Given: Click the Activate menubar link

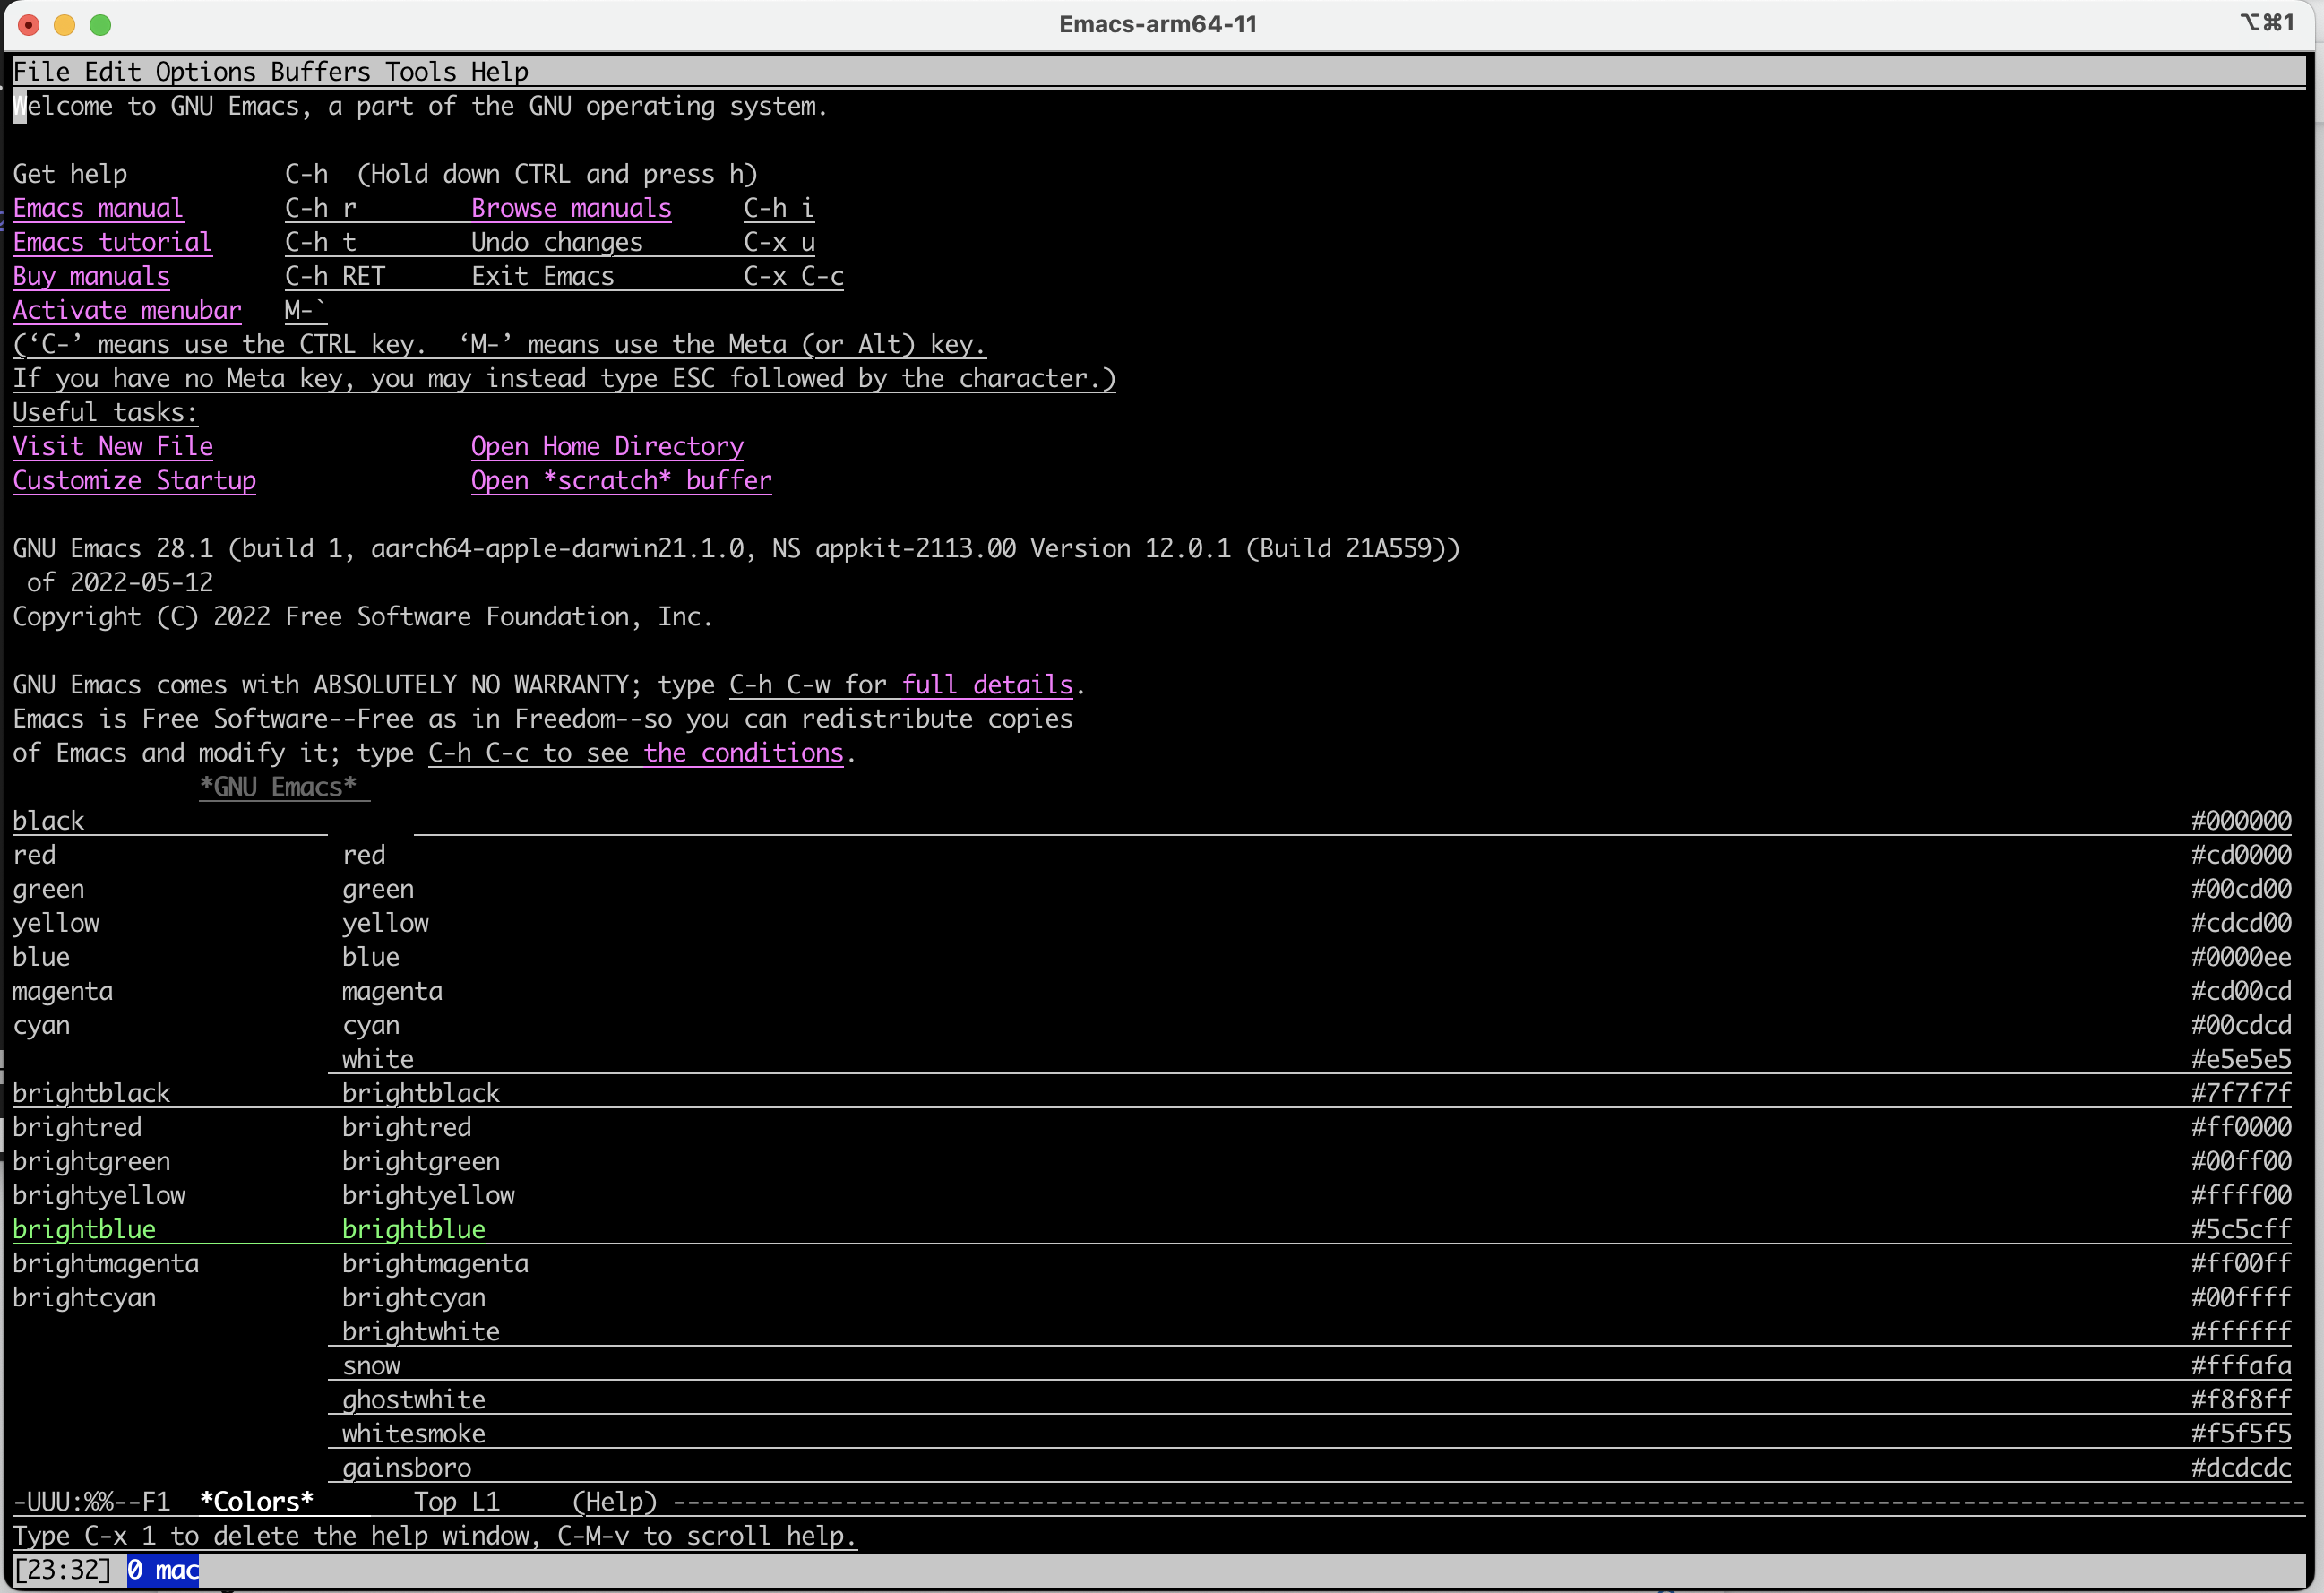Looking at the screenshot, I should point(127,310).
